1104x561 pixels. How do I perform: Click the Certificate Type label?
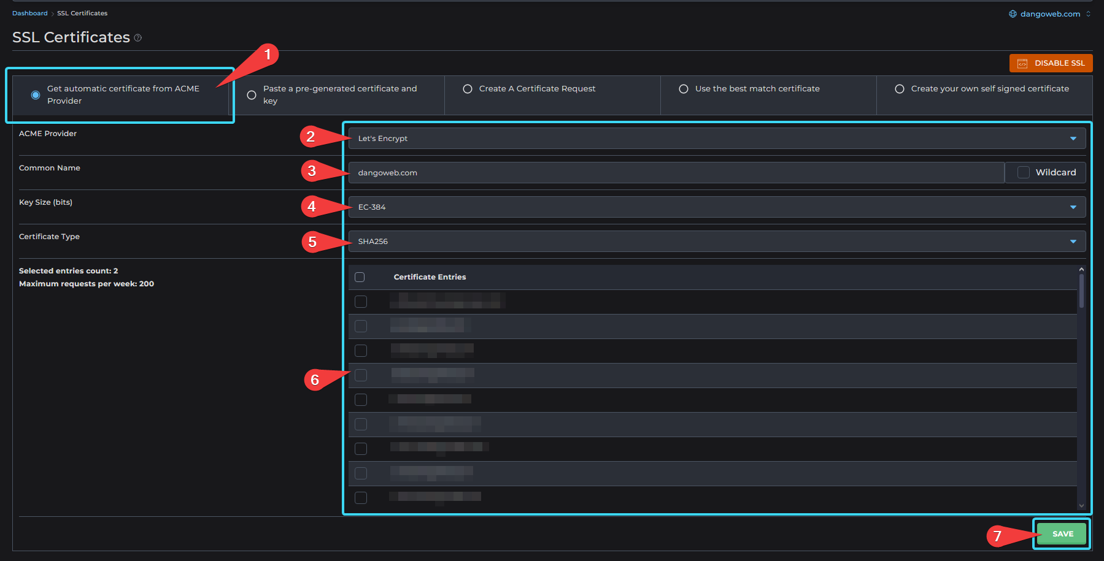[49, 237]
